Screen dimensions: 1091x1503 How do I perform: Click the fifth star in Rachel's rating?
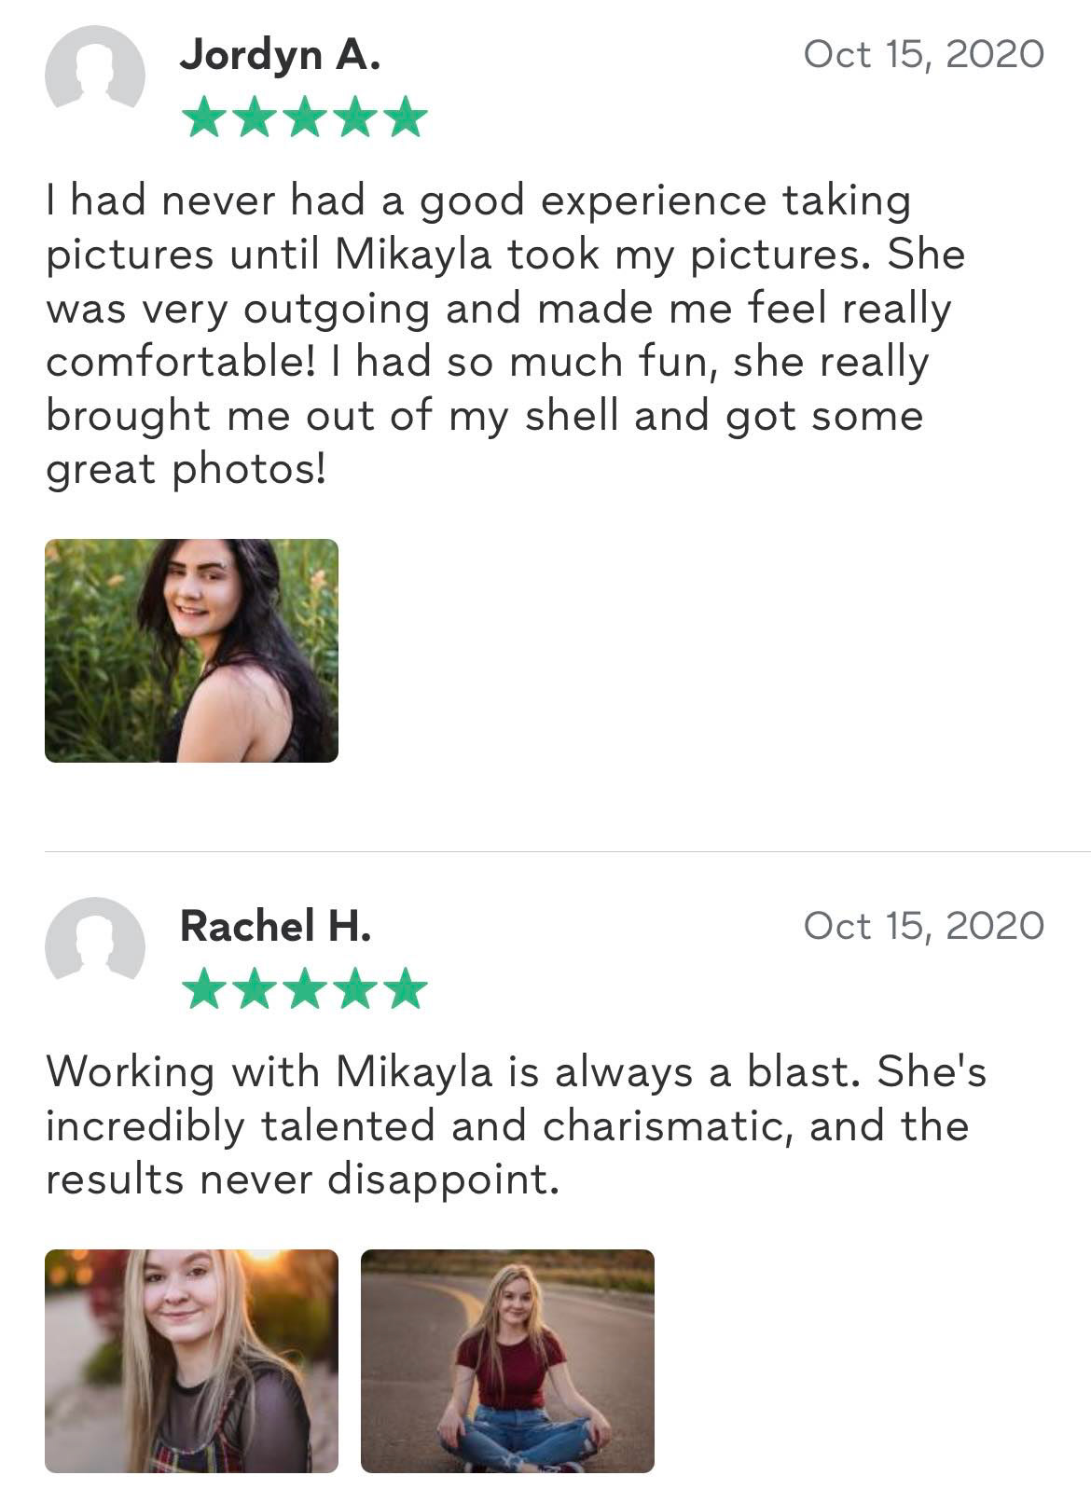405,988
